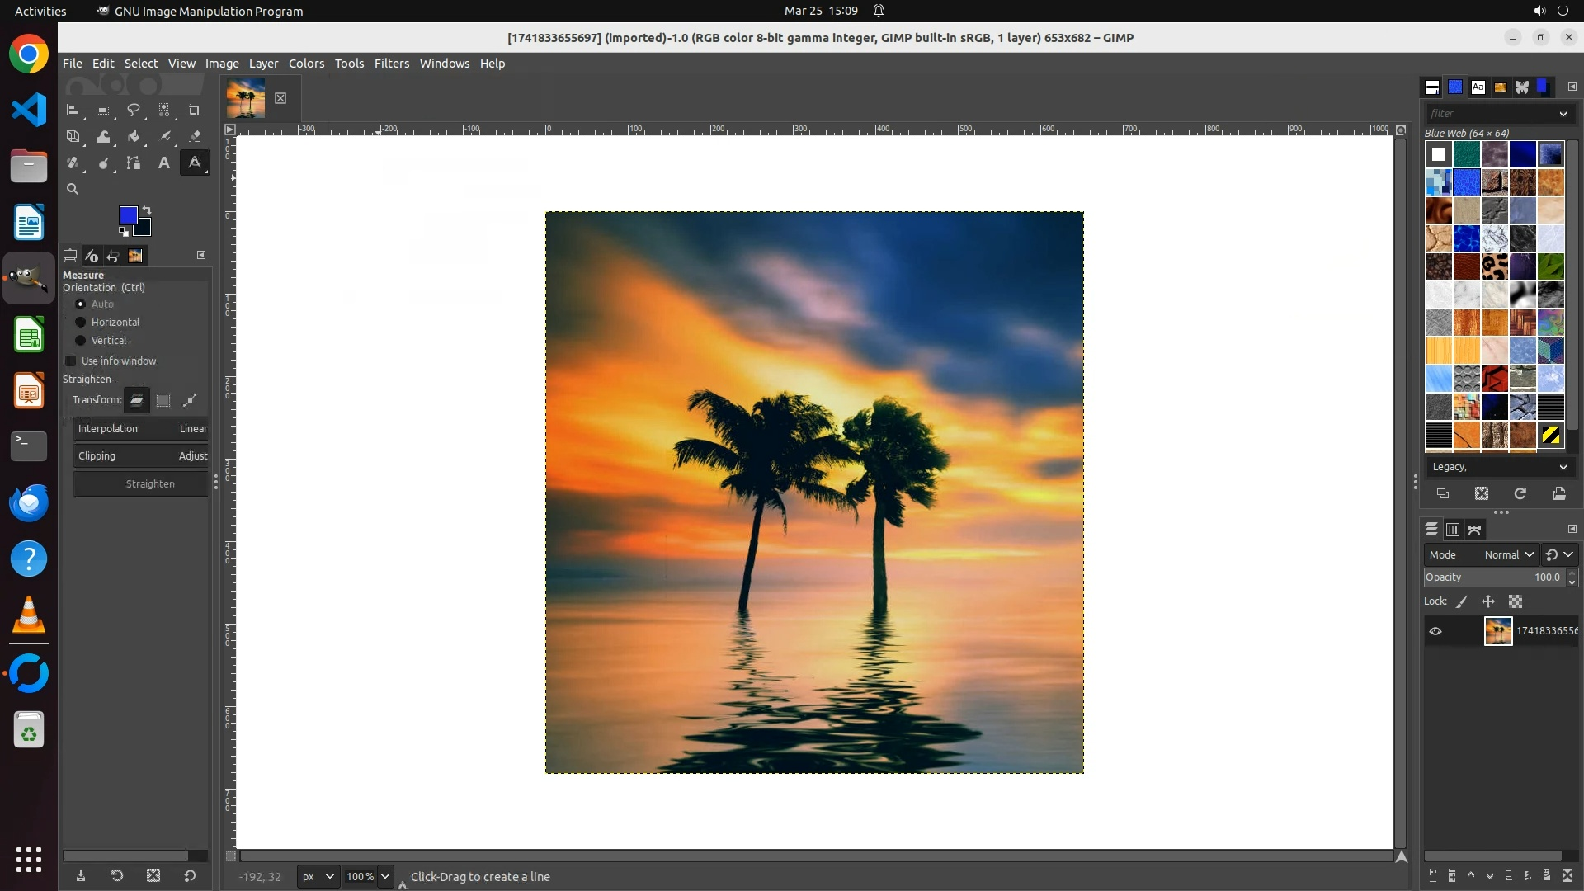Select the Horizontal orientation option

point(81,323)
